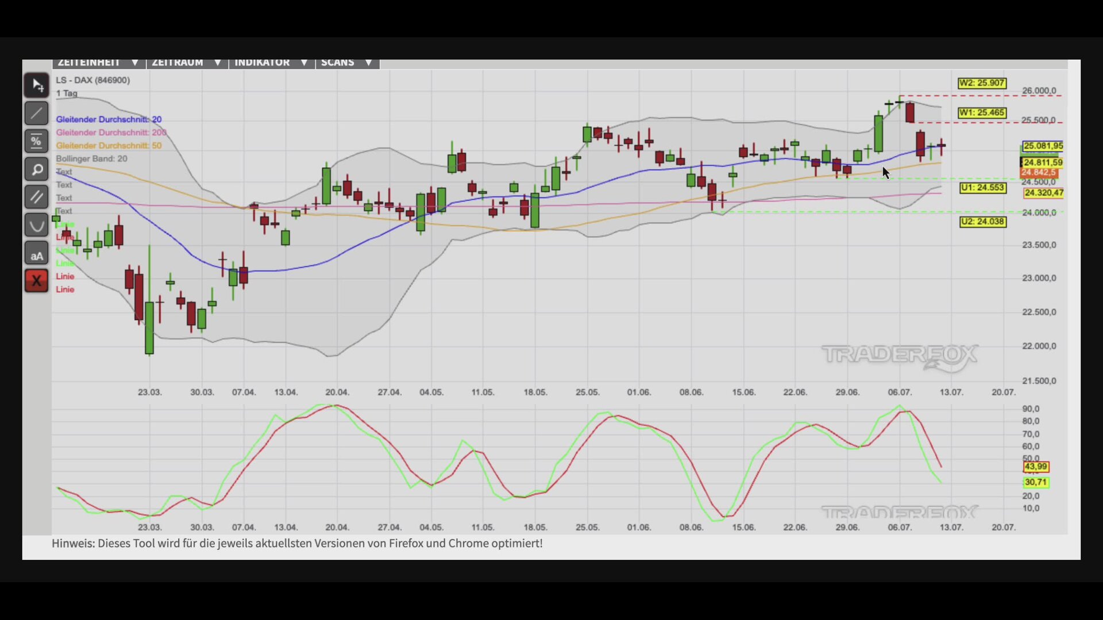Image resolution: width=1103 pixels, height=620 pixels.
Task: Toggle the Gleitender Durchschnitt 200 legend entry
Action: tap(111, 133)
